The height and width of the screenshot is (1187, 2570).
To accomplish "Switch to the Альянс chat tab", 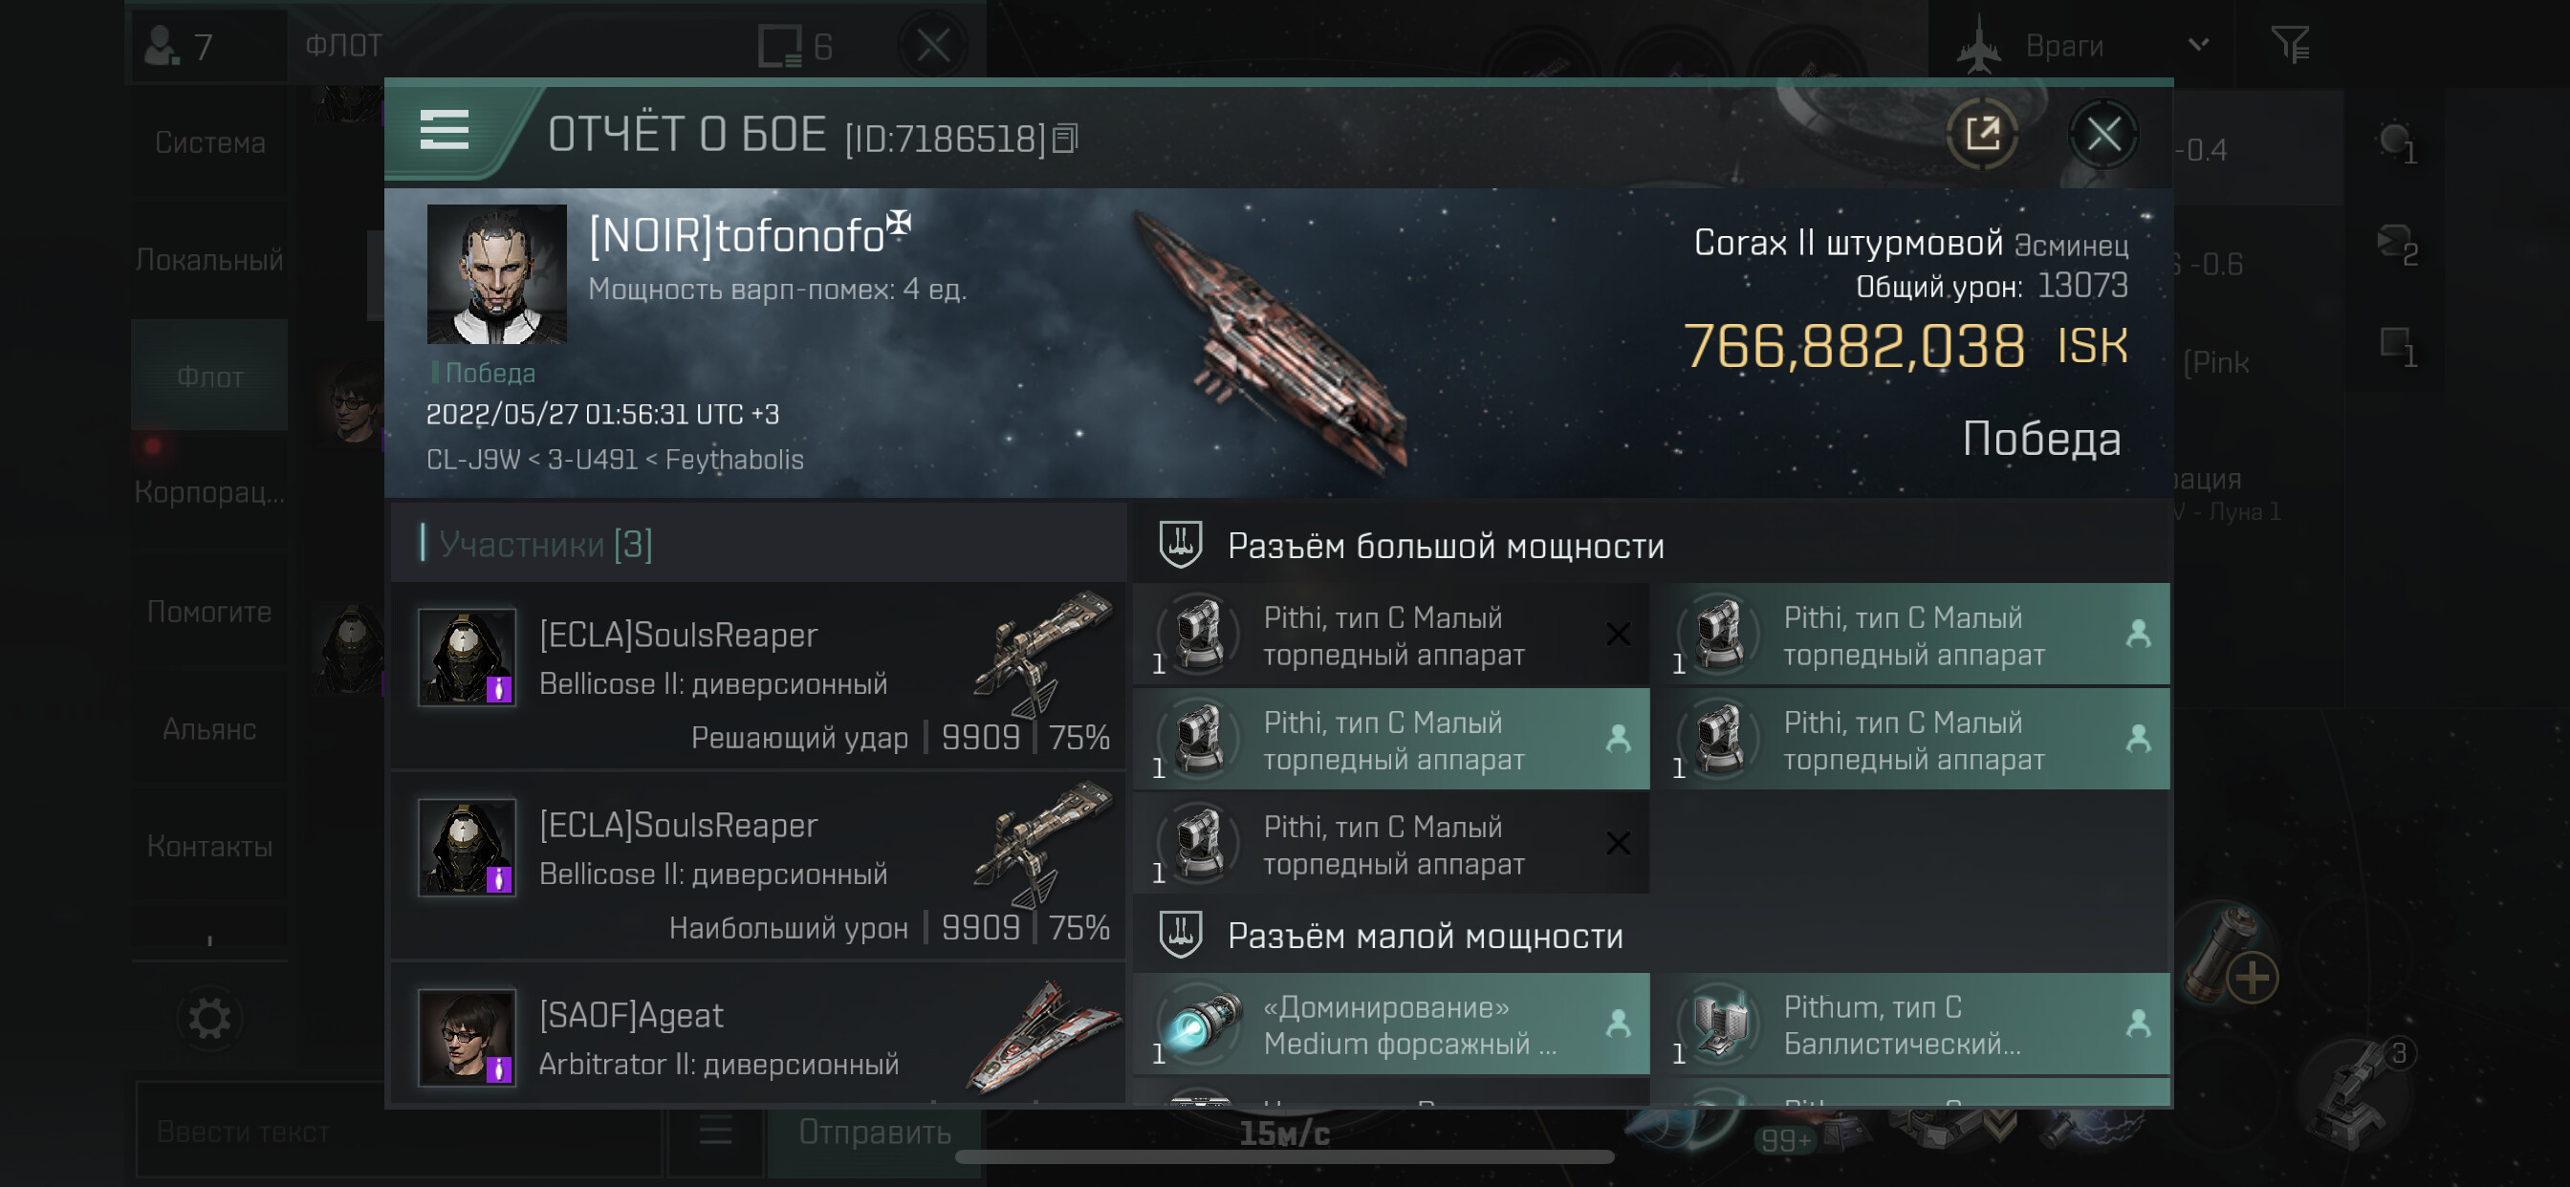I will (x=209, y=729).
